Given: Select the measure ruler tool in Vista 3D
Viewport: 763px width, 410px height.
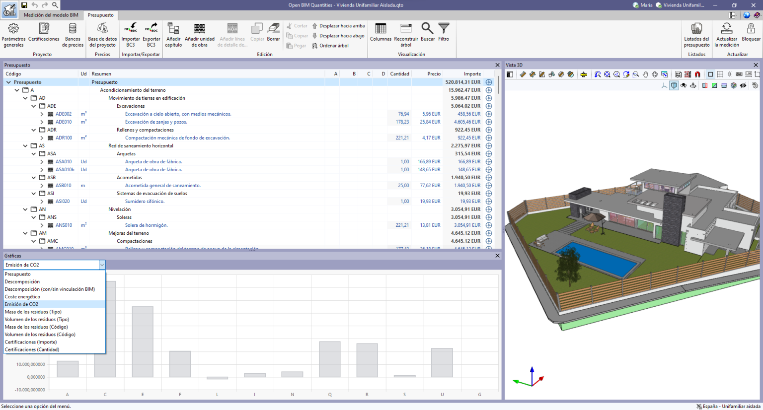Looking at the screenshot, I should click(x=584, y=74).
